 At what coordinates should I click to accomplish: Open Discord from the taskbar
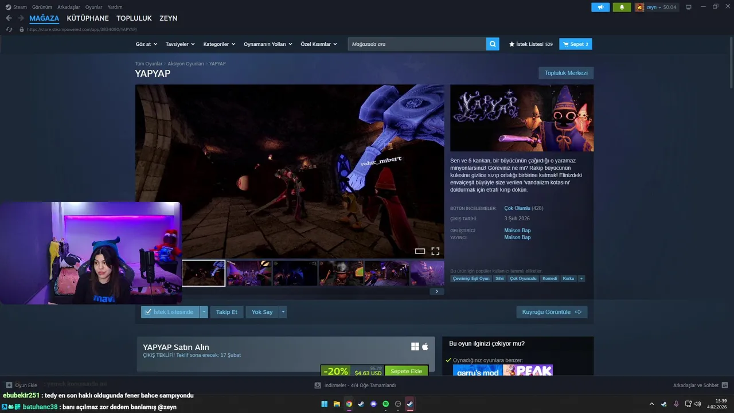click(x=373, y=404)
